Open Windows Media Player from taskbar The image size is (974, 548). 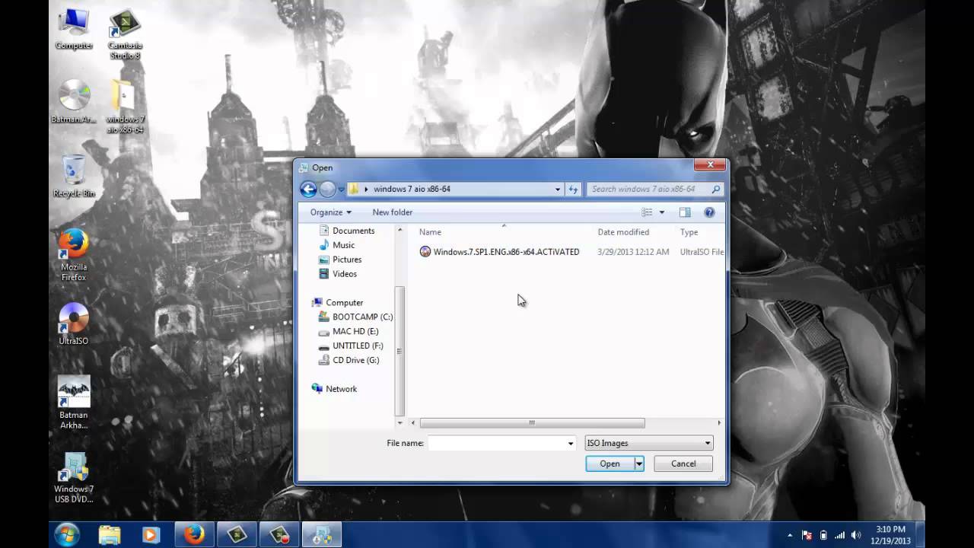coord(150,535)
